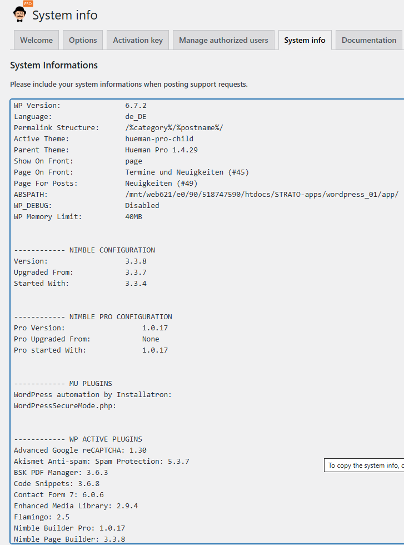Open the Documentation tab
This screenshot has height=545, width=404.
369,40
